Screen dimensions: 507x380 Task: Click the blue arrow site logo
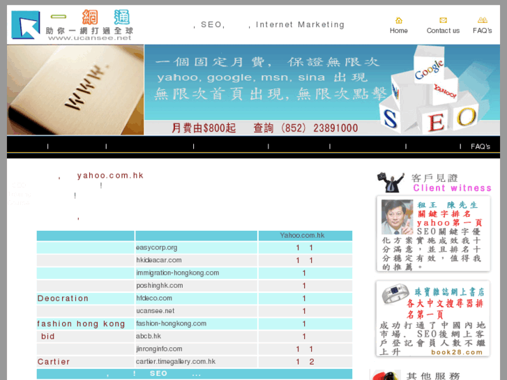(26, 25)
